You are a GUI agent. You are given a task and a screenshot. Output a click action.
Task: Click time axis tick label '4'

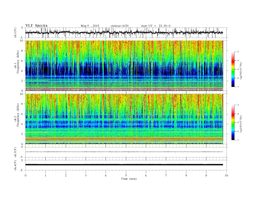(x=106, y=175)
